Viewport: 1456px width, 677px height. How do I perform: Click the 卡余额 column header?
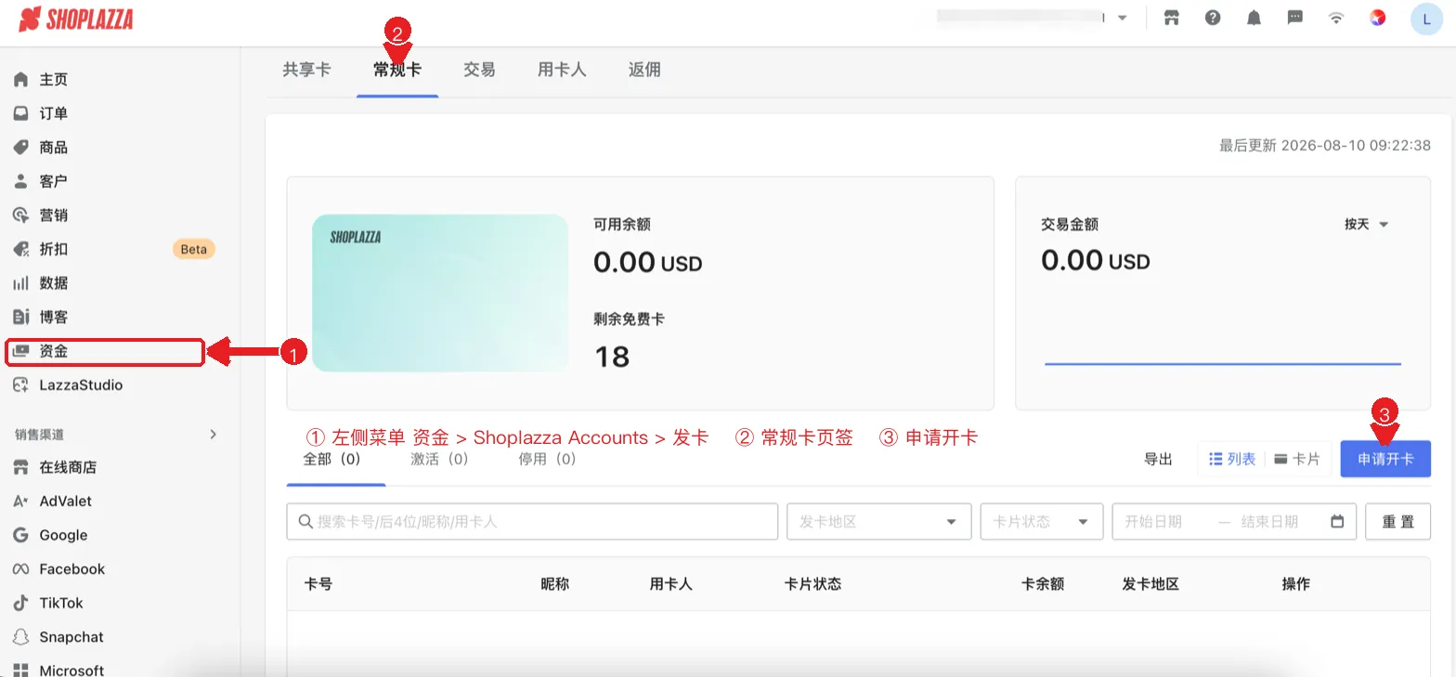point(1042,584)
